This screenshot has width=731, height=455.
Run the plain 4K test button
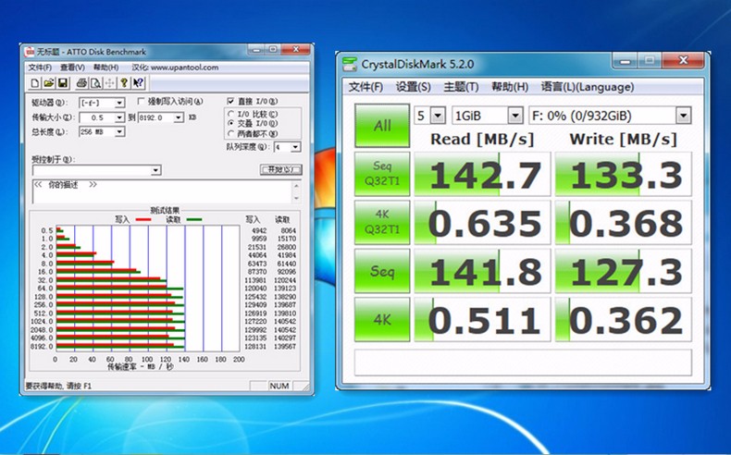[382, 319]
